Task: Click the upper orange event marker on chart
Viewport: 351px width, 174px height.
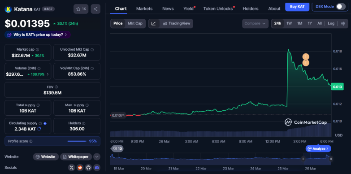Action: 306,57
